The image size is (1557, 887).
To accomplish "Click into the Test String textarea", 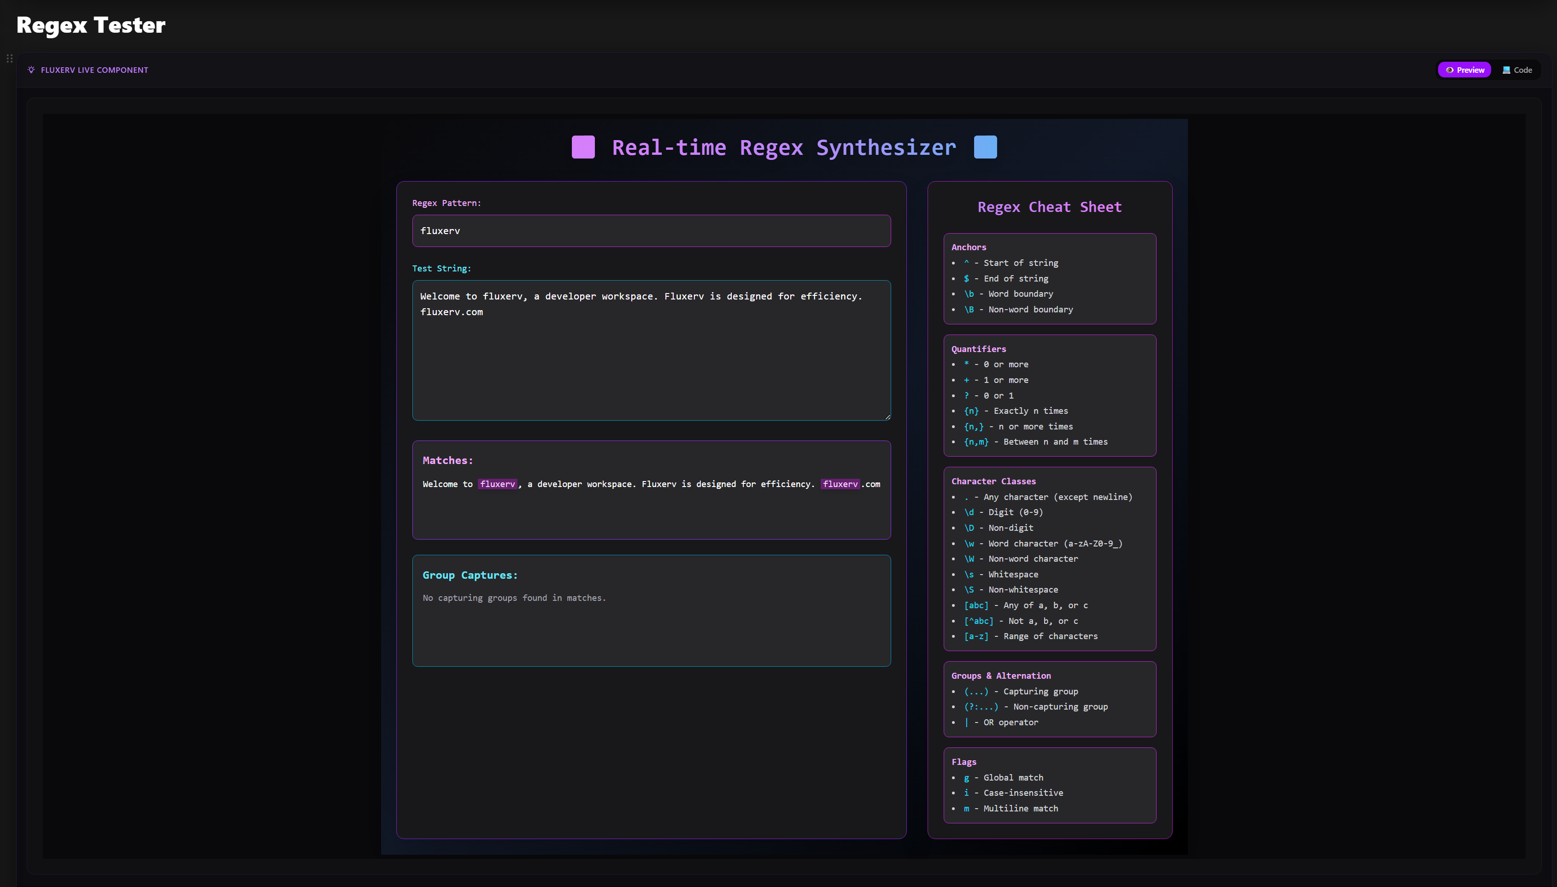I will click(x=651, y=350).
